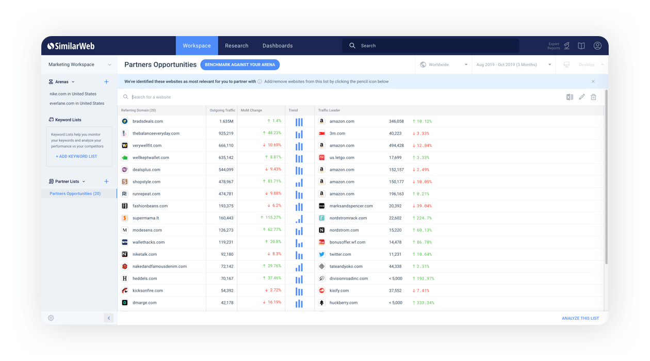
Task: Open workspace settings via the gear icon
Action: (x=51, y=318)
